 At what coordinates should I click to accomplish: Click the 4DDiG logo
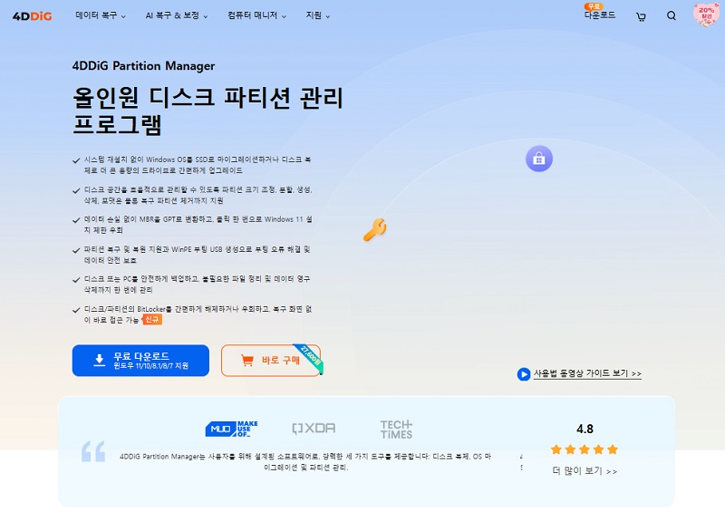point(32,16)
